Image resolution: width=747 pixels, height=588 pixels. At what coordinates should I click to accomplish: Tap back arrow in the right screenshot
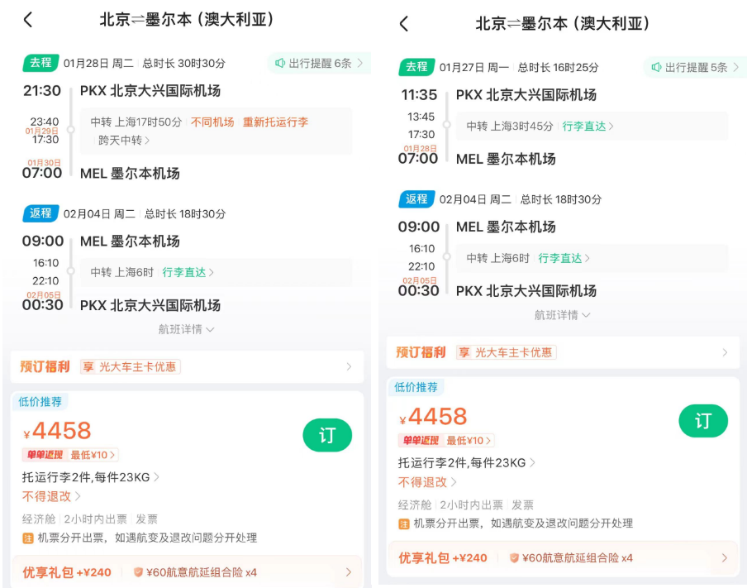[x=403, y=24]
